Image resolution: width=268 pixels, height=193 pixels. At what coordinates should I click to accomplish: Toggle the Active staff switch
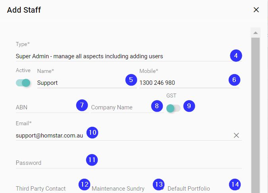pyautogui.click(x=23, y=83)
